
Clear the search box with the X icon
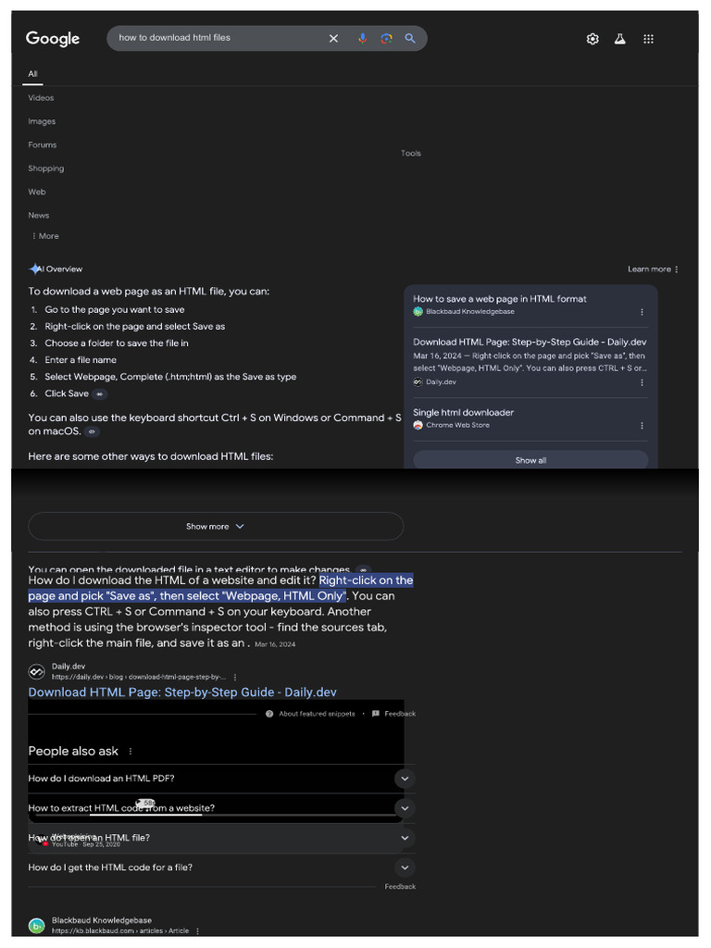pyautogui.click(x=333, y=39)
